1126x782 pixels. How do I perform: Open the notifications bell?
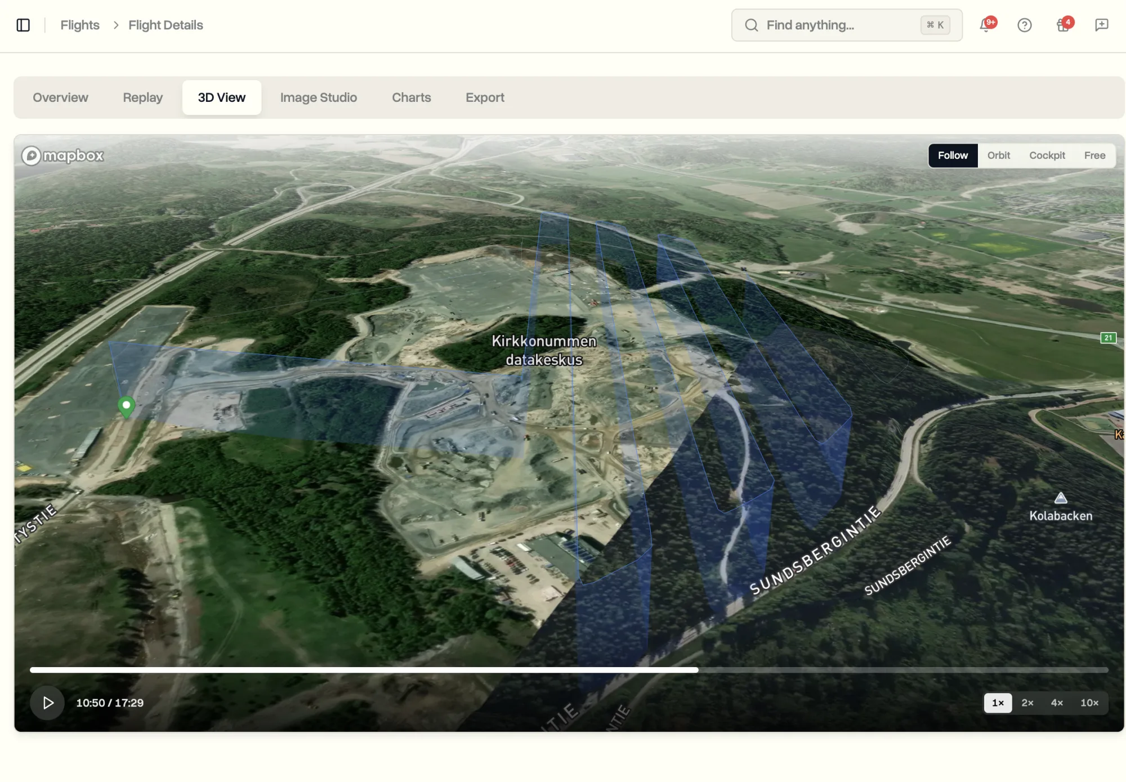coord(986,25)
